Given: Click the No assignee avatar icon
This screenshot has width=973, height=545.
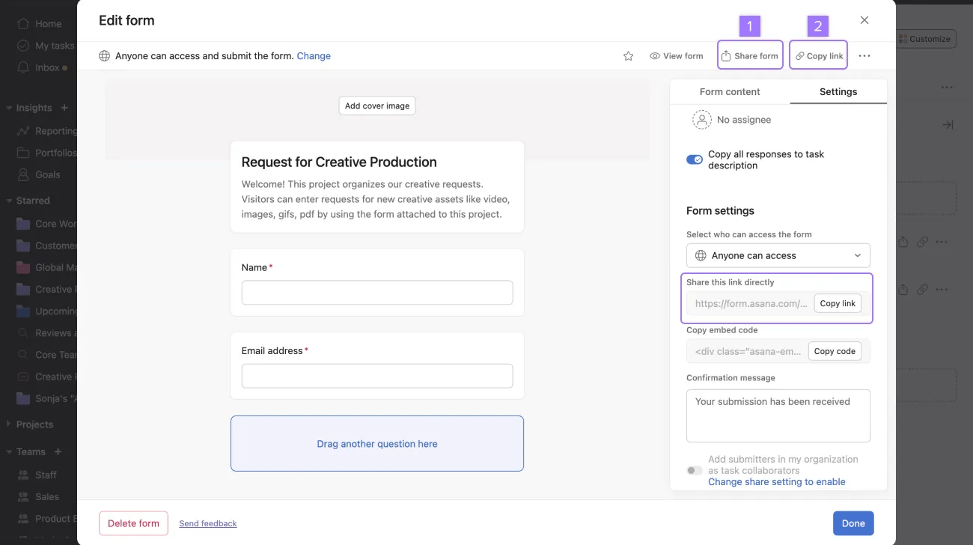Looking at the screenshot, I should (x=701, y=119).
